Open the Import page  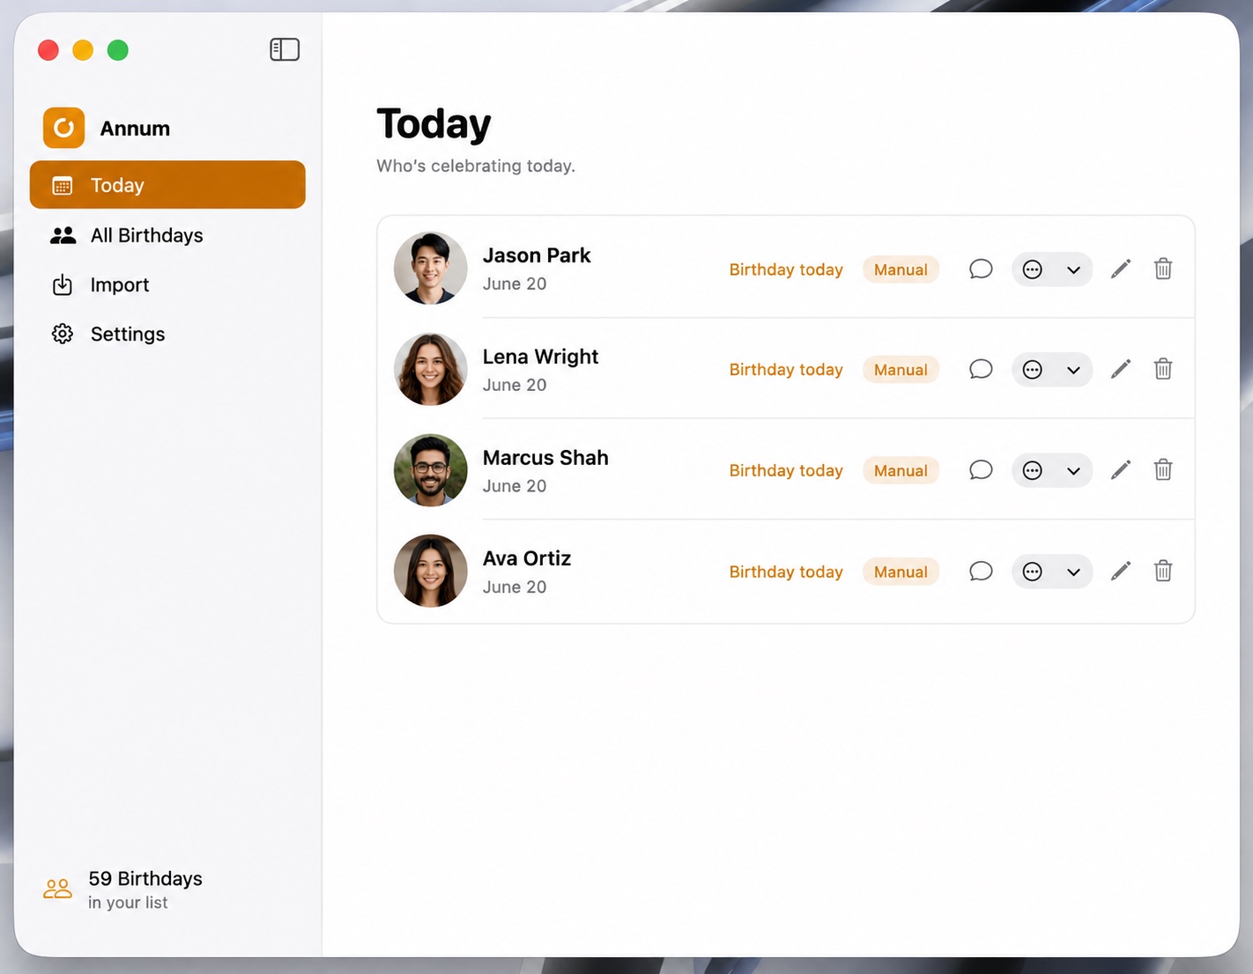[x=167, y=284]
